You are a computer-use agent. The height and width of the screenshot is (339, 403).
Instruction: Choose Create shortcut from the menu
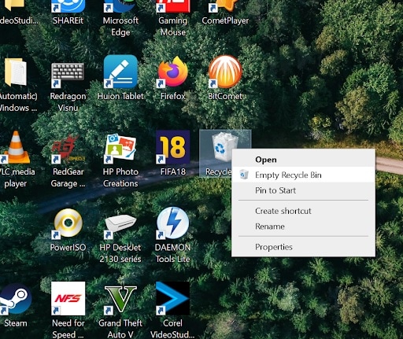click(x=303, y=211)
